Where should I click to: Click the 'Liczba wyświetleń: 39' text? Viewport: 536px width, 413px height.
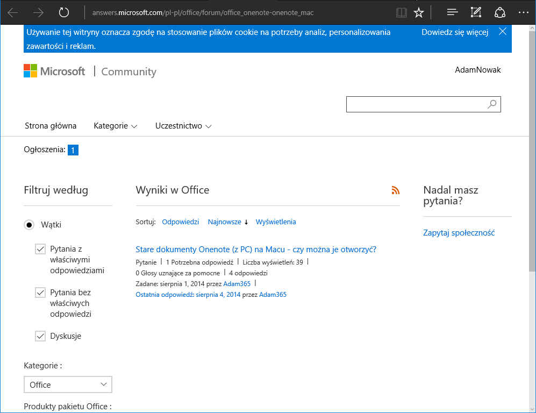tap(273, 262)
